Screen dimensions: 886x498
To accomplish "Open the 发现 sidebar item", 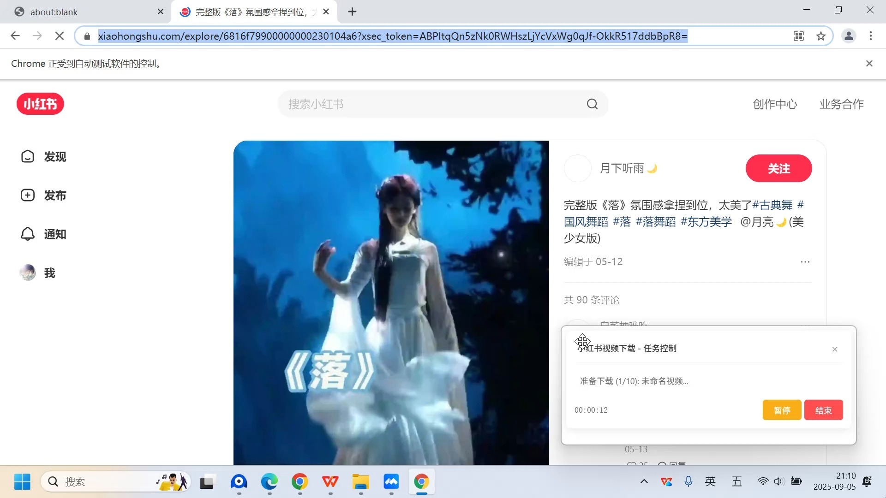I will click(x=44, y=157).
